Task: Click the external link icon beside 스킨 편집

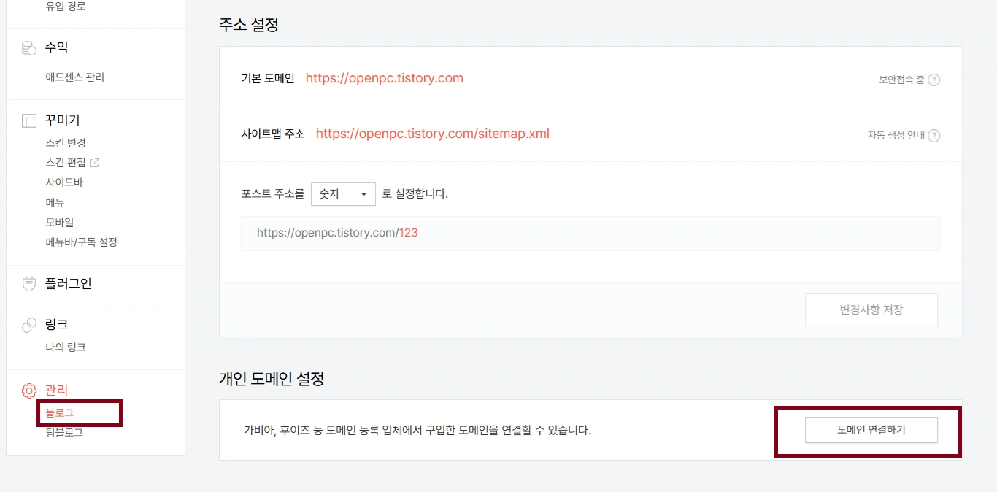Action: (94, 163)
